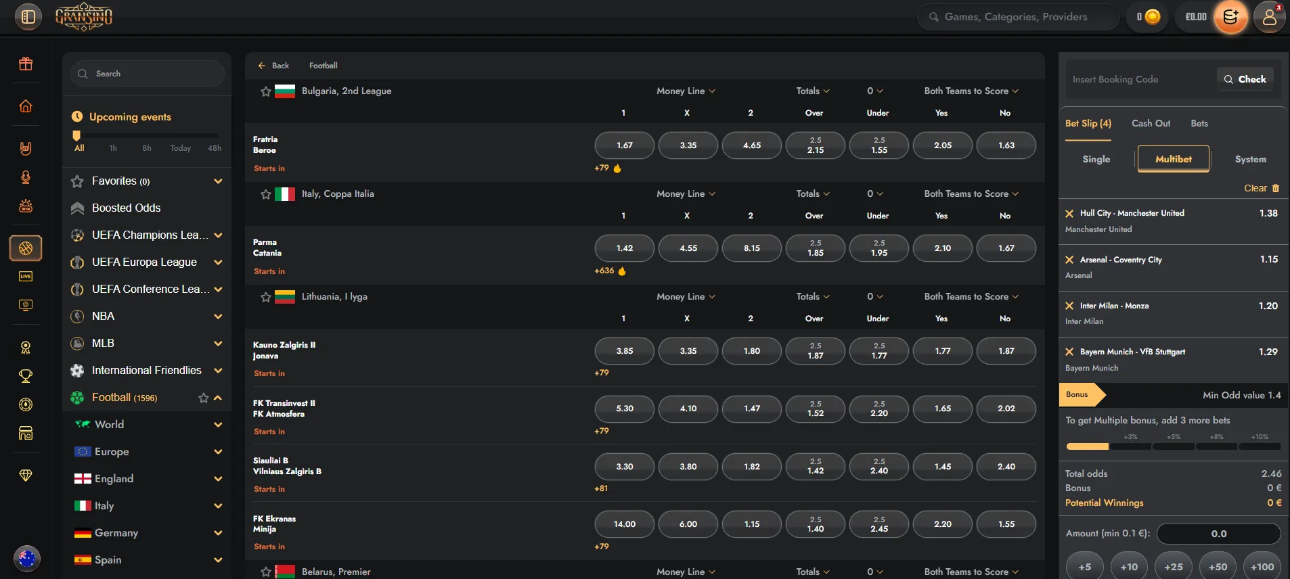Pick FK Ekranas win at 14.00
Image resolution: width=1290 pixels, height=579 pixels.
pos(625,524)
